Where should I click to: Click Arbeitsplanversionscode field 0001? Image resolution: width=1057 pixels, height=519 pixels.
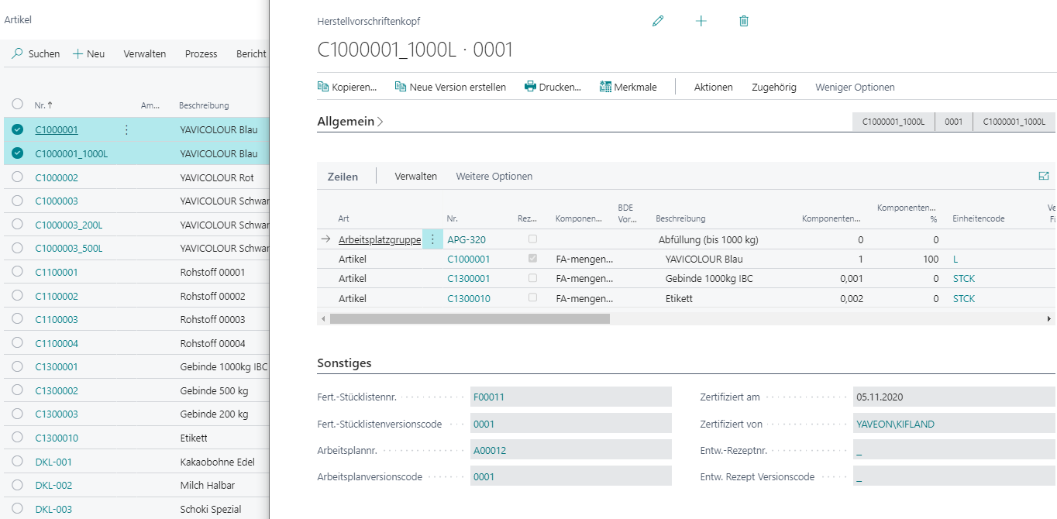(x=570, y=476)
